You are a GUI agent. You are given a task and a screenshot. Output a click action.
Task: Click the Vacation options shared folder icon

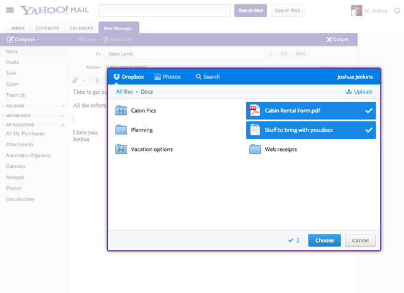coord(121,149)
